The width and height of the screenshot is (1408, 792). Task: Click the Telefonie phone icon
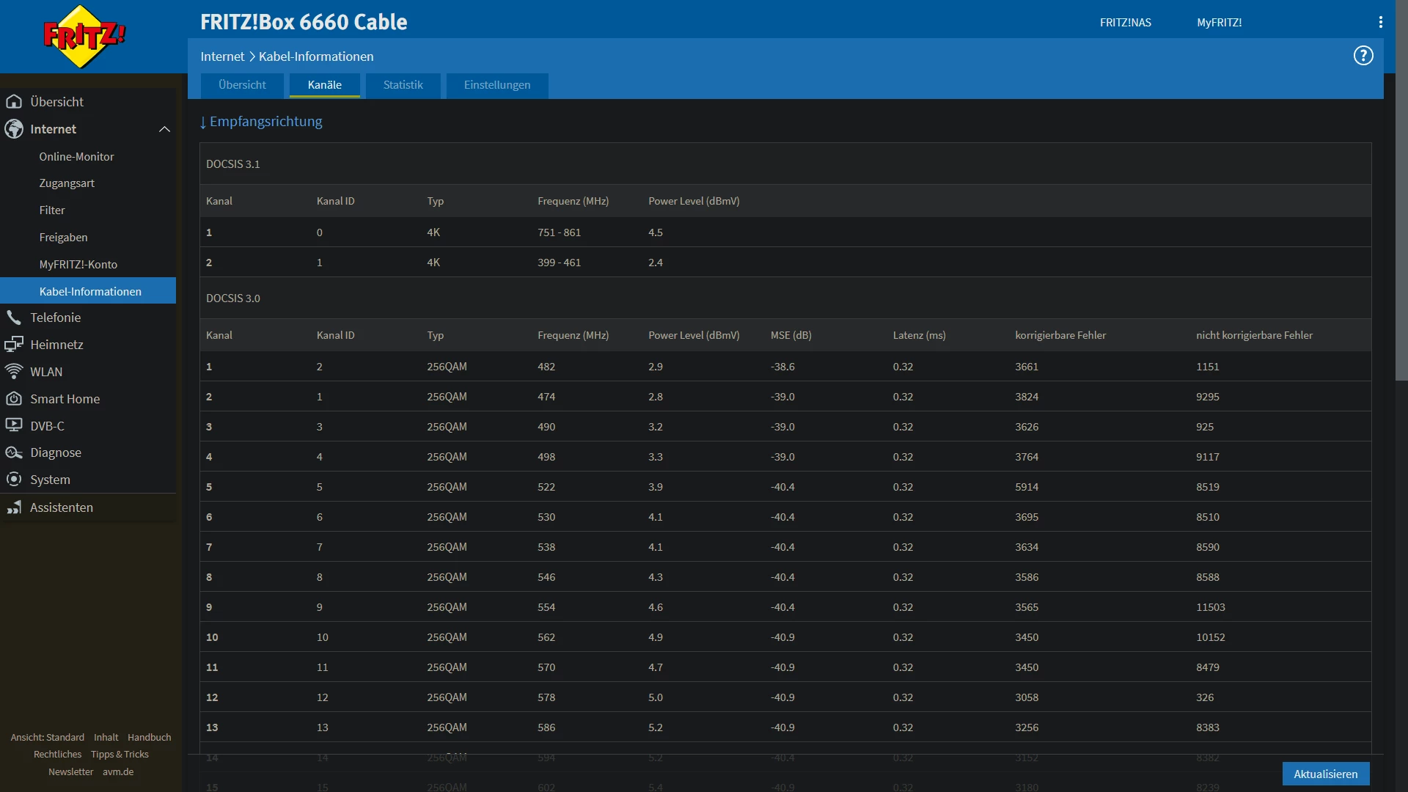14,318
